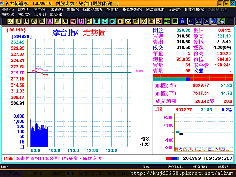Click the small color indicator beside [204889]
This screenshot has width=236, height=177.
pos(172,159)
